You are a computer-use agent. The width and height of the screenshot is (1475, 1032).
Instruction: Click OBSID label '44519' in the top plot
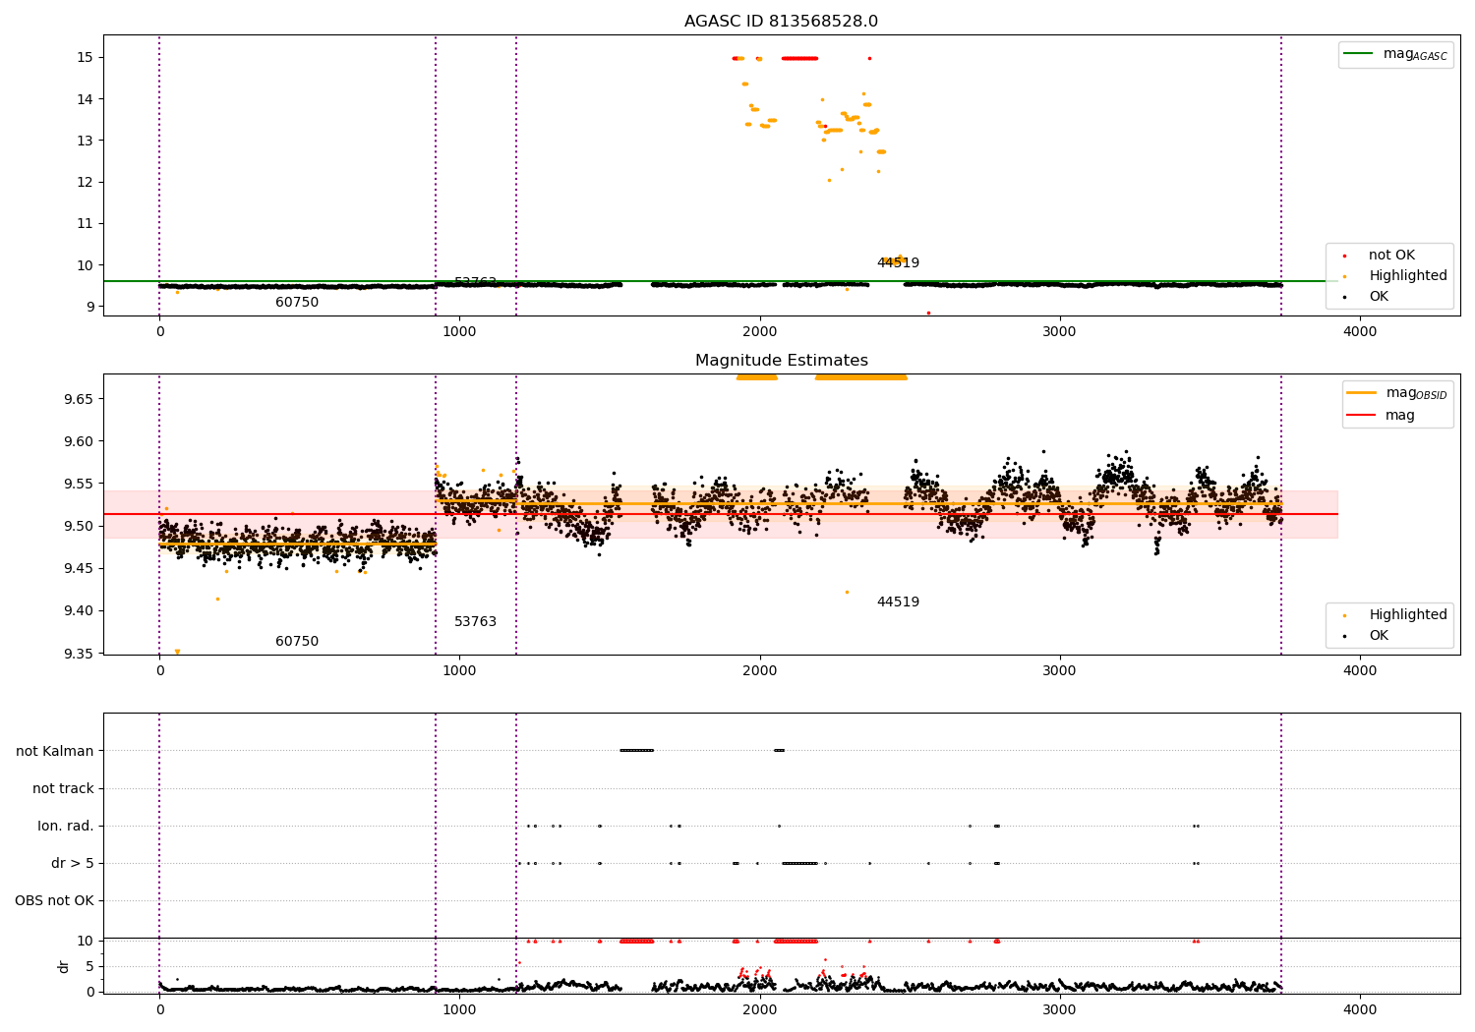coord(898,263)
